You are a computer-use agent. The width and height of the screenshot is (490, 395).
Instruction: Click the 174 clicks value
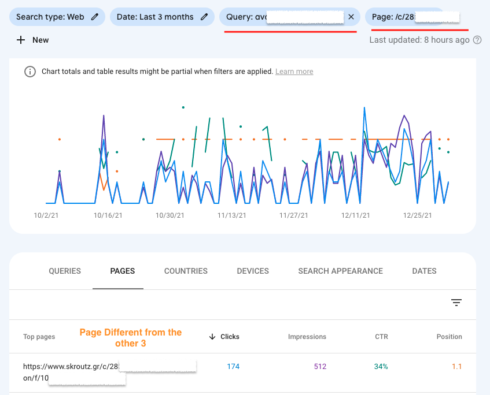pos(233,367)
